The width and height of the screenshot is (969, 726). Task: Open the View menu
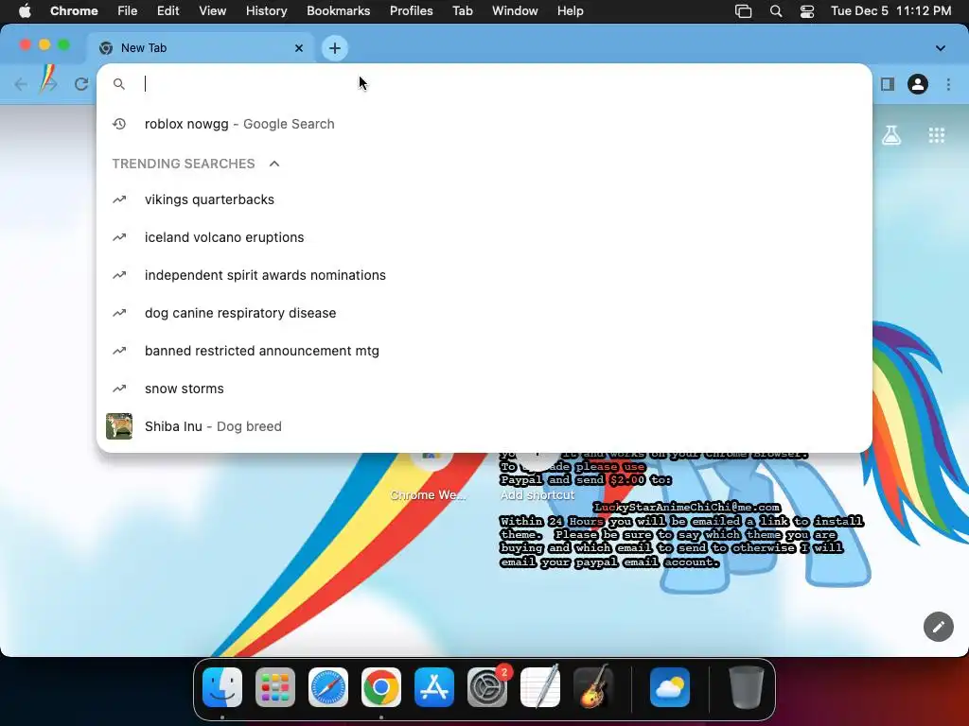click(213, 11)
